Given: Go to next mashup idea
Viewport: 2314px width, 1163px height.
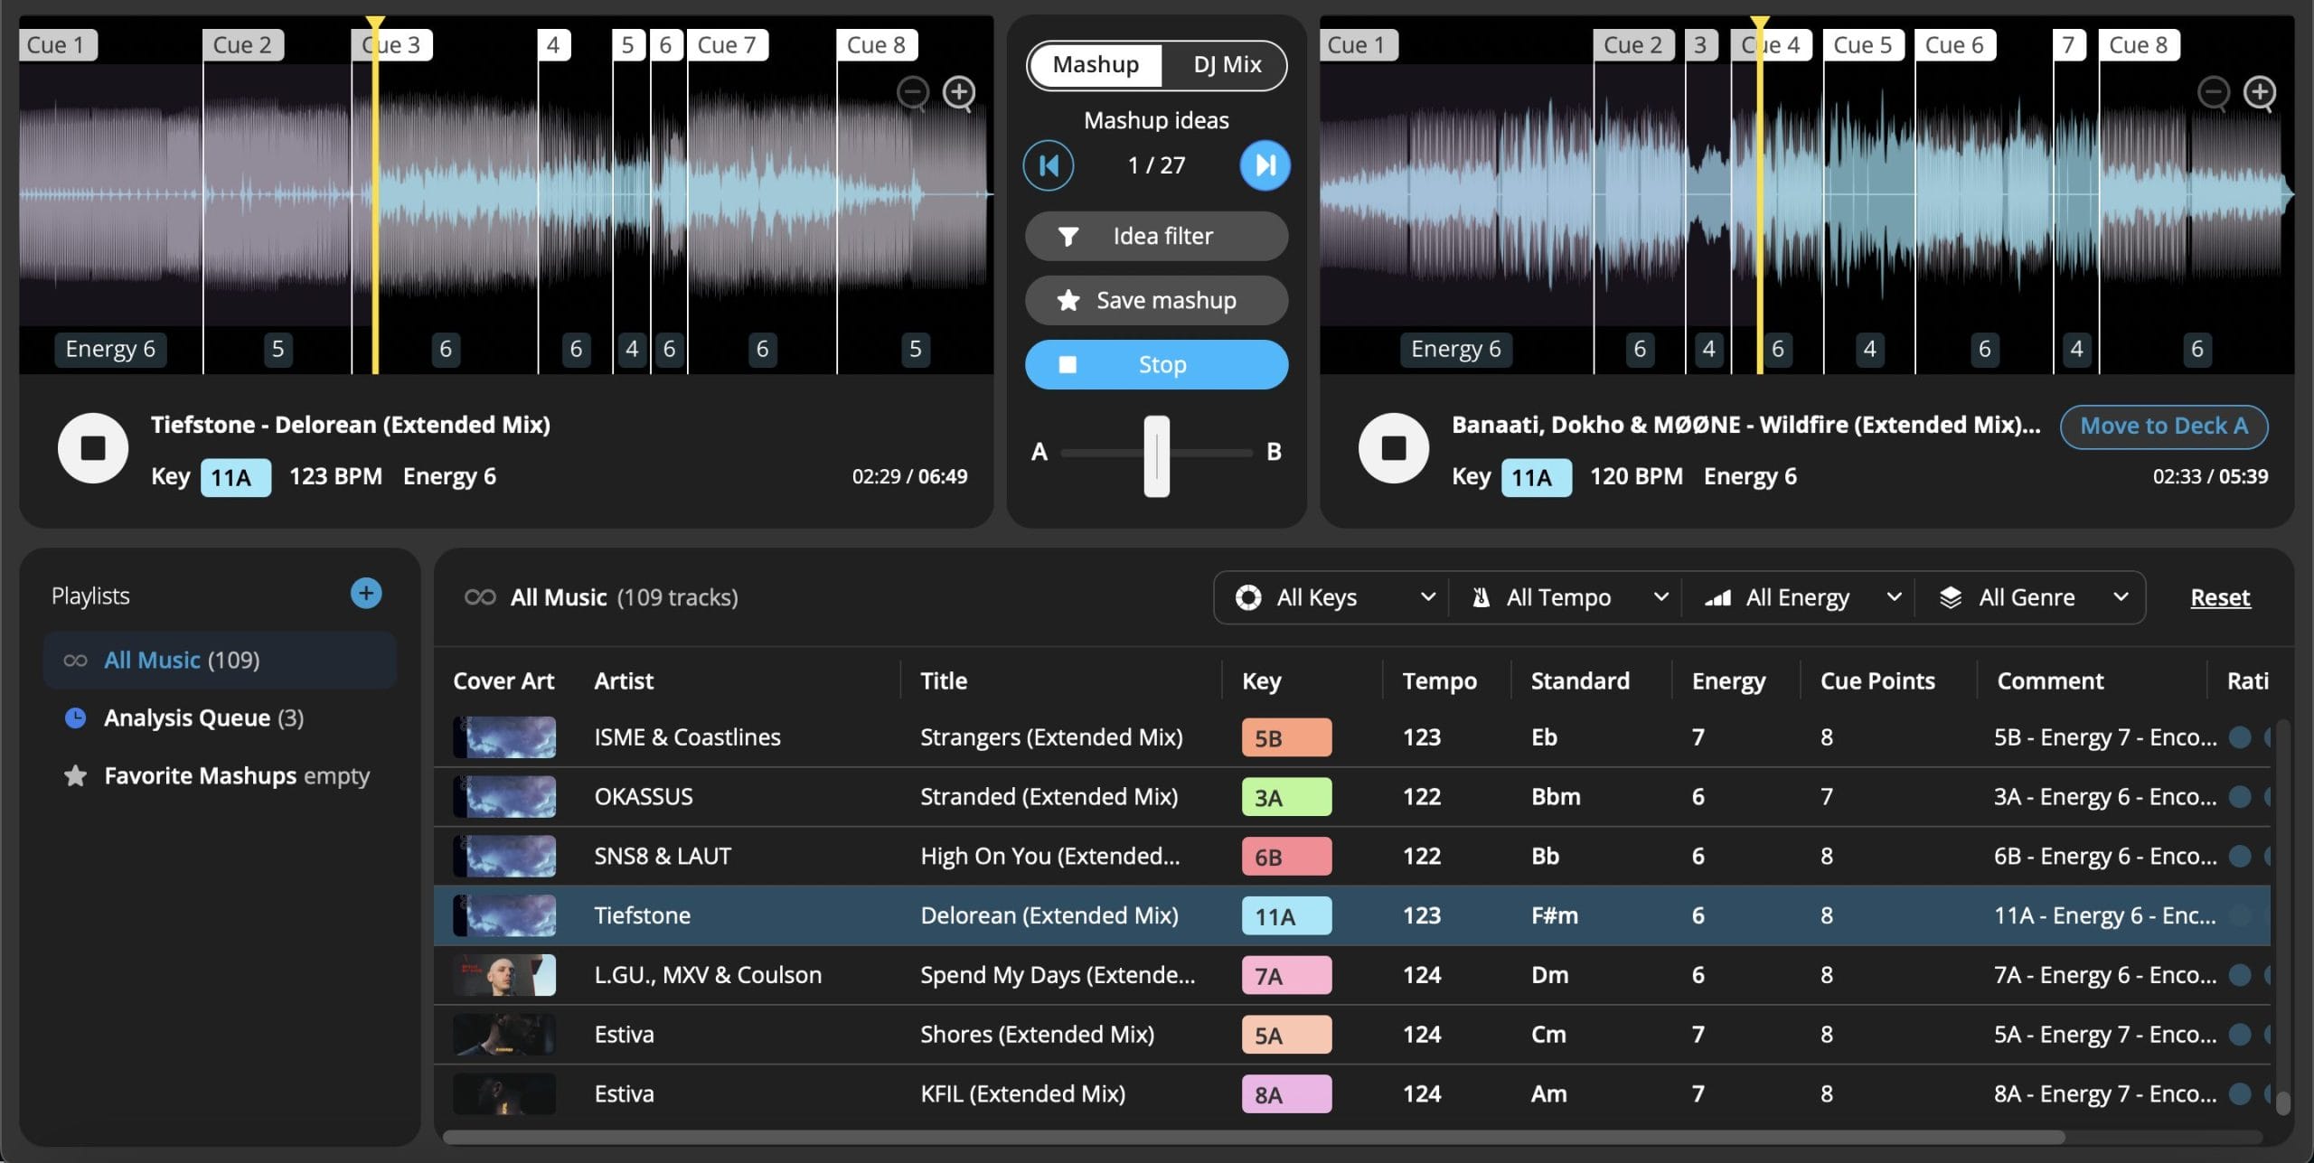Looking at the screenshot, I should pos(1264,165).
